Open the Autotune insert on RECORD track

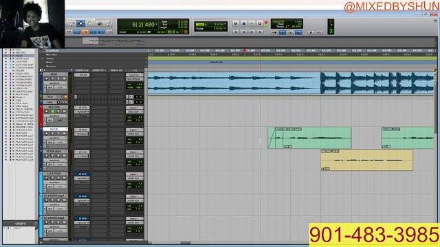click(82, 112)
